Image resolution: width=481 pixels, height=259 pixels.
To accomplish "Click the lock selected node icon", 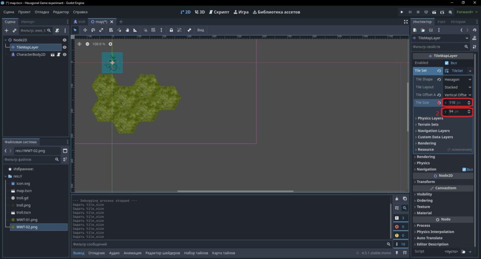I will (x=171, y=30).
